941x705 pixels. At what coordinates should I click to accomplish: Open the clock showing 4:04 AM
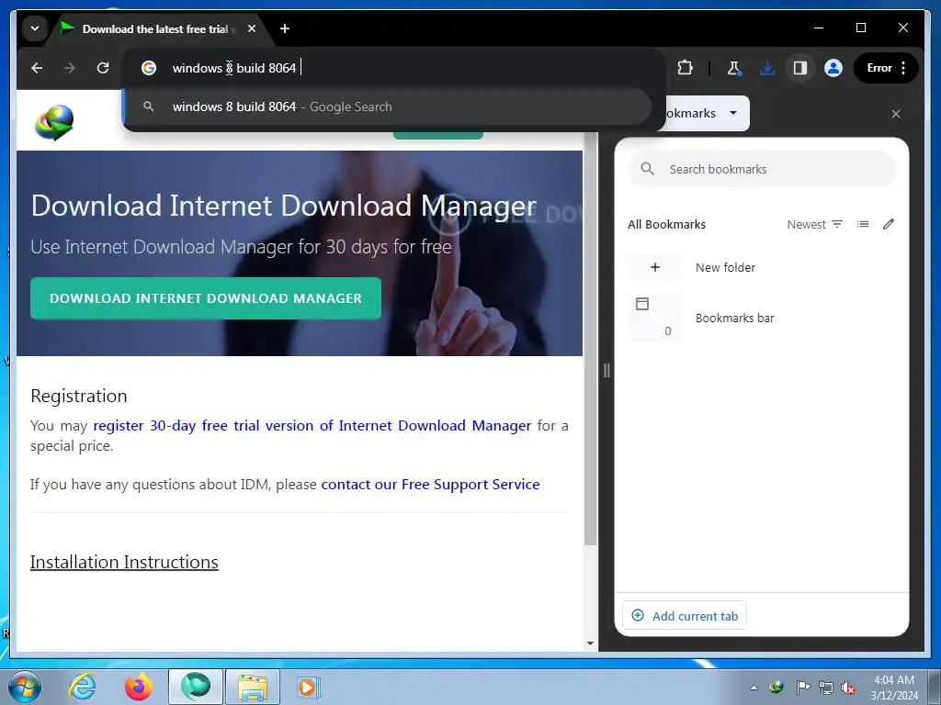pyautogui.click(x=894, y=688)
